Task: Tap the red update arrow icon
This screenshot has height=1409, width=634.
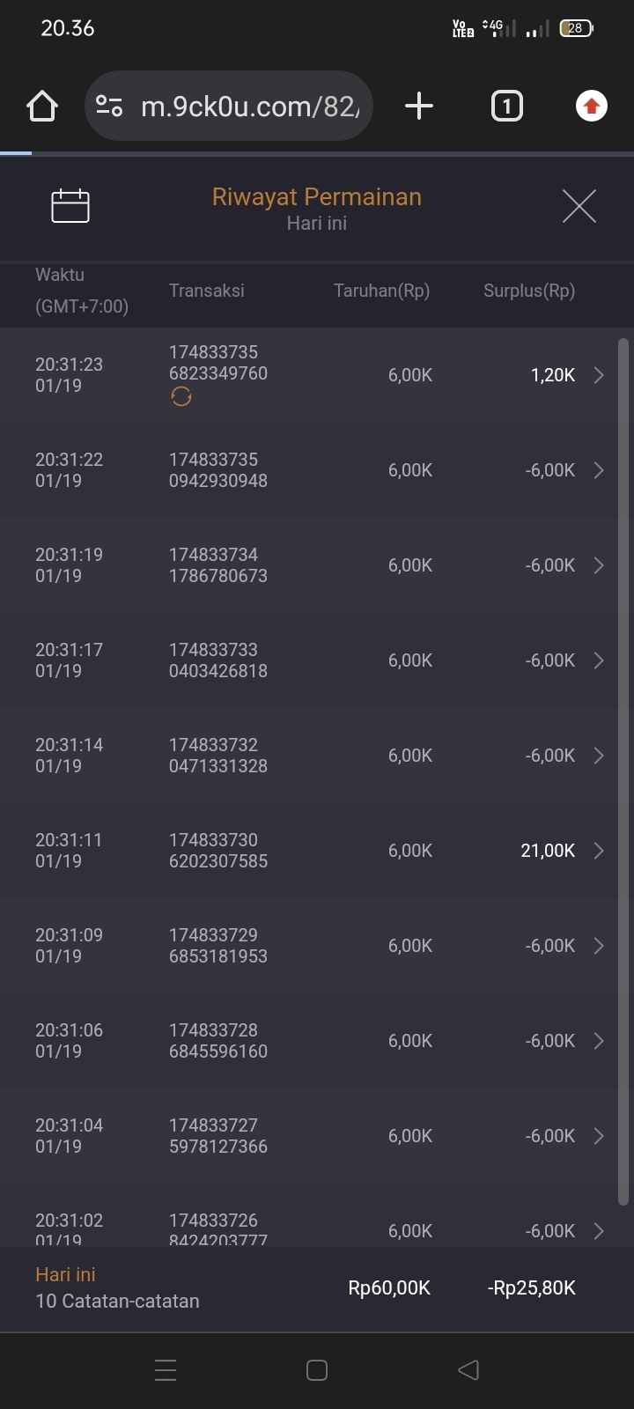Action: pos(591,107)
